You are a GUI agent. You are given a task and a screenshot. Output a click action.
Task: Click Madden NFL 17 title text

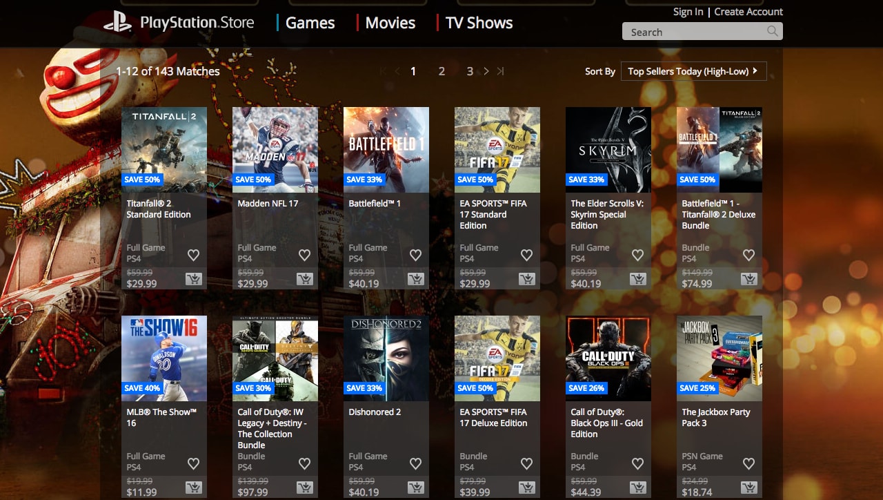click(x=268, y=203)
